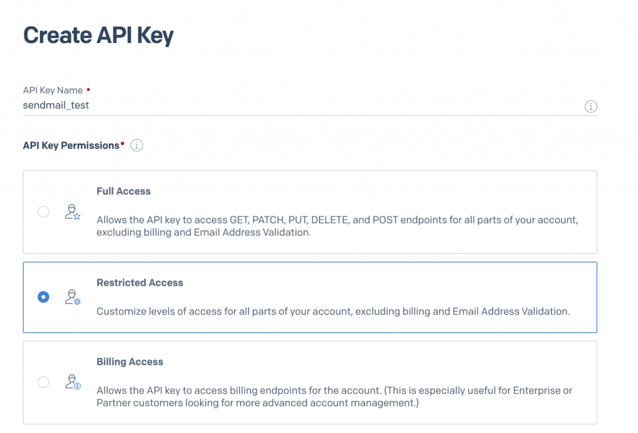
Task: Click the red asterisk after API Key Permissions
Action: 123,144
